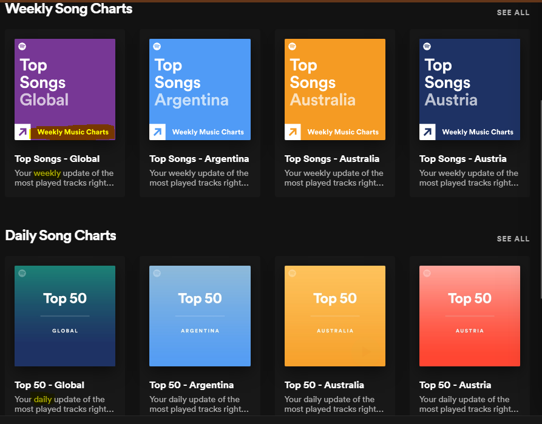This screenshot has width=542, height=424.
Task: Click the Daily Song Charts section heading
Action: click(x=61, y=235)
